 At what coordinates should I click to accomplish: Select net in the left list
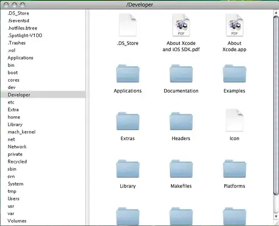tap(11, 140)
